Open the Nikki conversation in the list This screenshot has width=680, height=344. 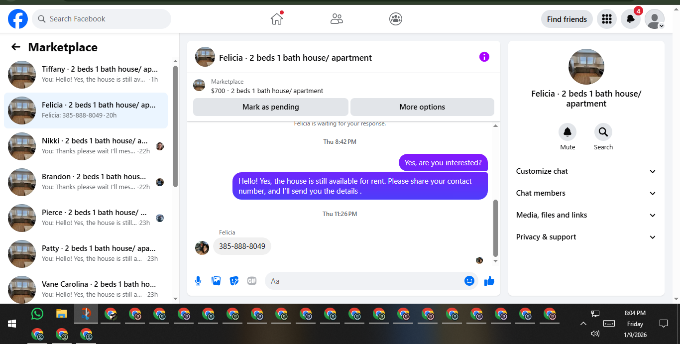click(86, 146)
